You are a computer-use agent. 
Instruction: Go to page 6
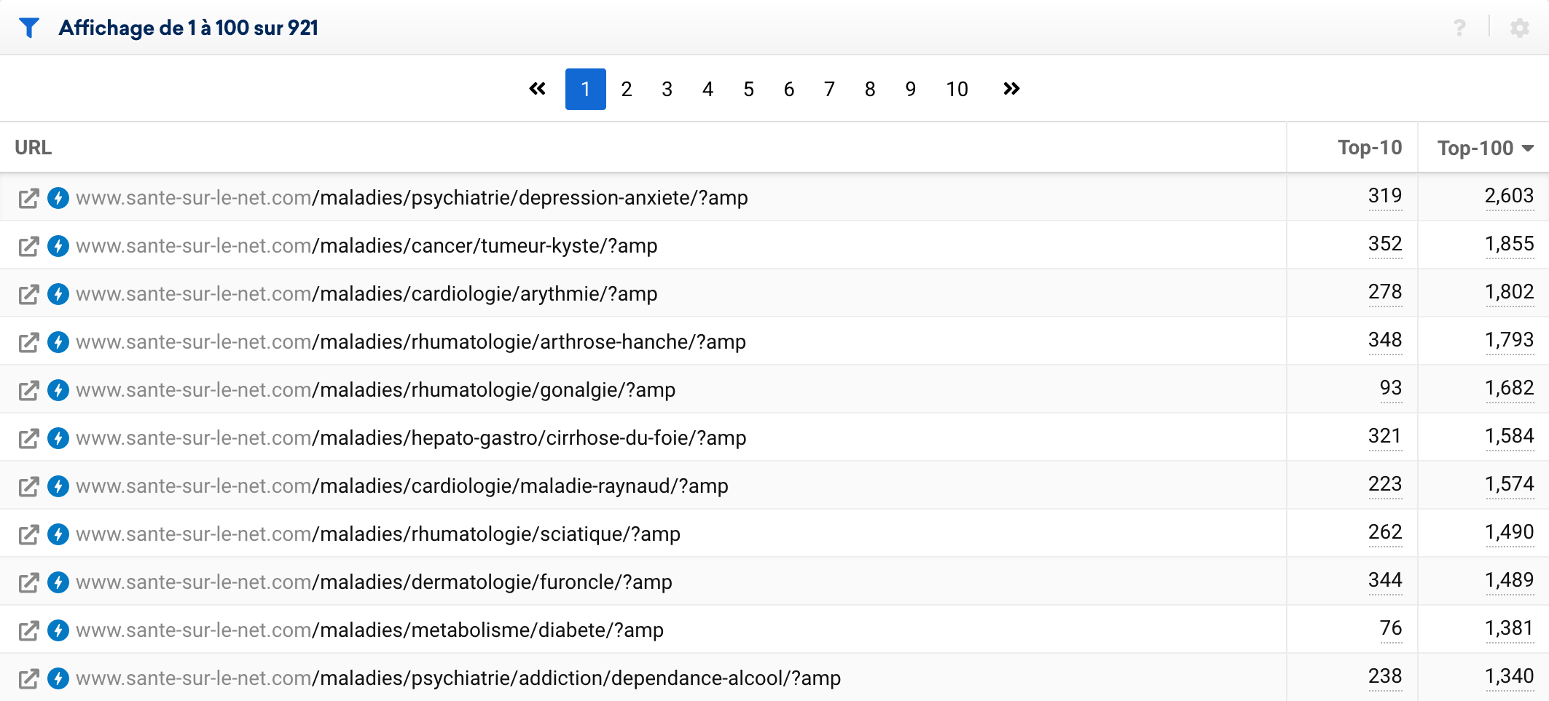(x=789, y=89)
